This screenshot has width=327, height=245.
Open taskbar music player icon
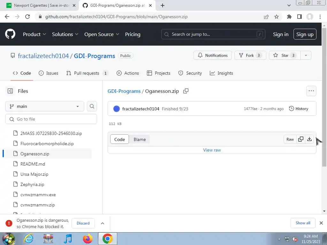68,239
